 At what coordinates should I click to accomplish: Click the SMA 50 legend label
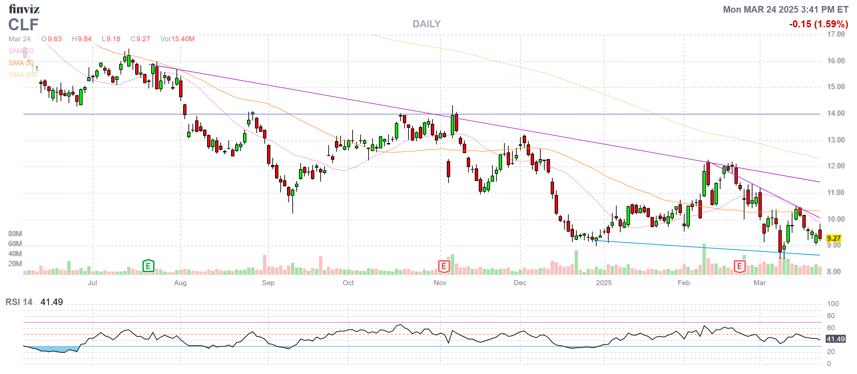click(x=21, y=63)
